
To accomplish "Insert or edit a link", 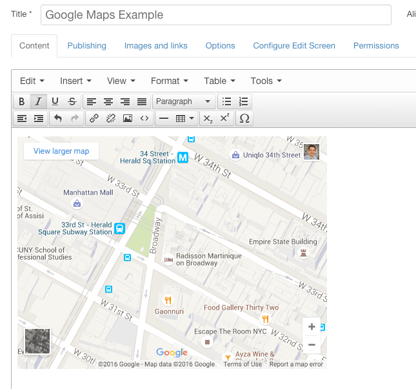I will coord(94,118).
